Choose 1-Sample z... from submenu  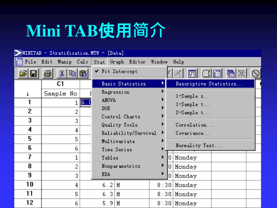210,96
